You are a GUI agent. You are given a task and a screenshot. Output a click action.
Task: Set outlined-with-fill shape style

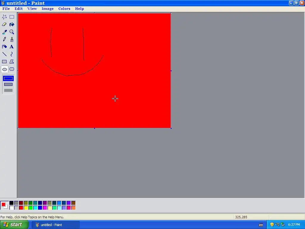pos(8,84)
